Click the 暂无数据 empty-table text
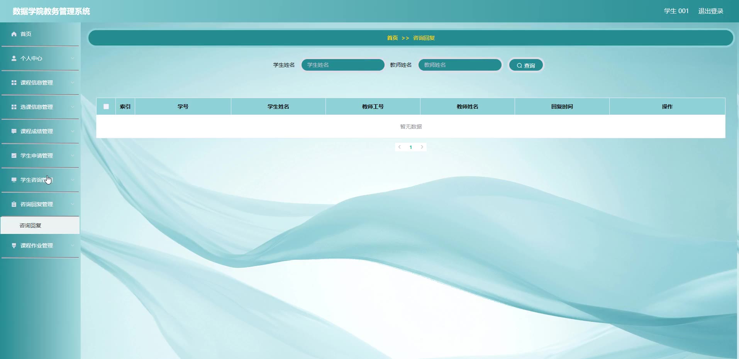The height and width of the screenshot is (359, 739). pyautogui.click(x=411, y=127)
